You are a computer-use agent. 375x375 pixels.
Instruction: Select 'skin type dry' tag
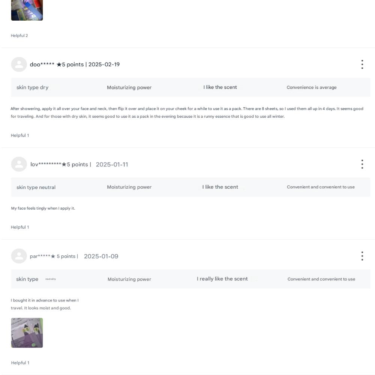32,87
